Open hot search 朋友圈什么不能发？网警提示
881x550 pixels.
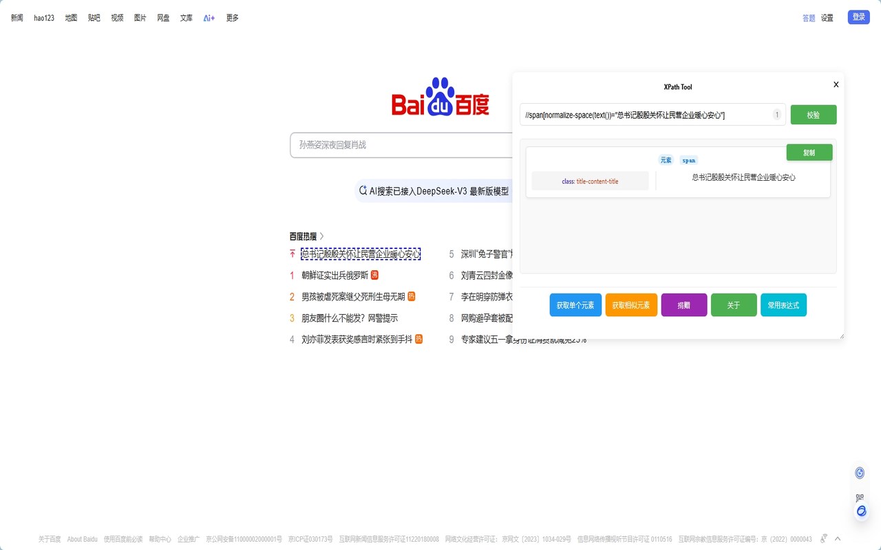point(350,318)
